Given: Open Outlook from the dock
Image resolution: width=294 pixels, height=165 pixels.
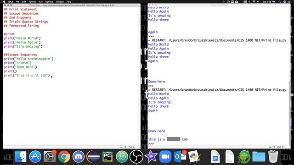Looking at the screenshot, I should [x=180, y=156].
